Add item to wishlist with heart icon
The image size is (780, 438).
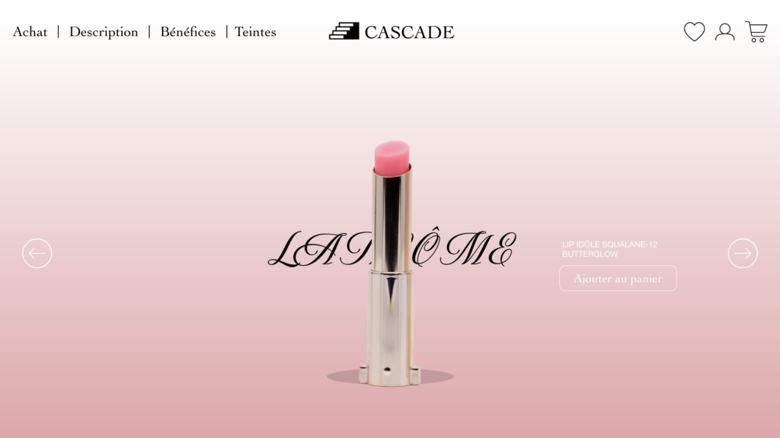point(694,32)
